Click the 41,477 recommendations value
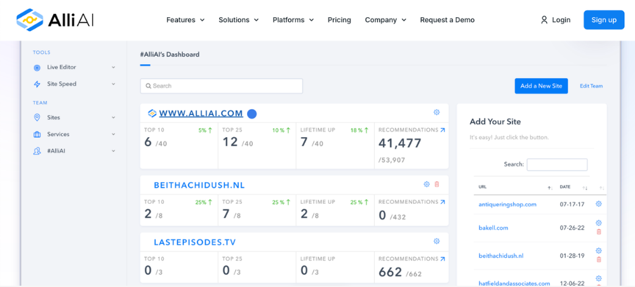The height and width of the screenshot is (287, 635). click(x=399, y=143)
